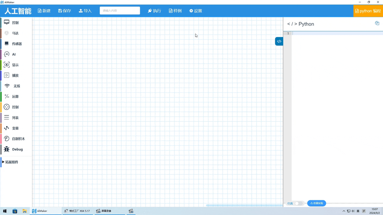Switch to 屏幕录像 taskbar window
This screenshot has width=383, height=215.
click(109, 211)
